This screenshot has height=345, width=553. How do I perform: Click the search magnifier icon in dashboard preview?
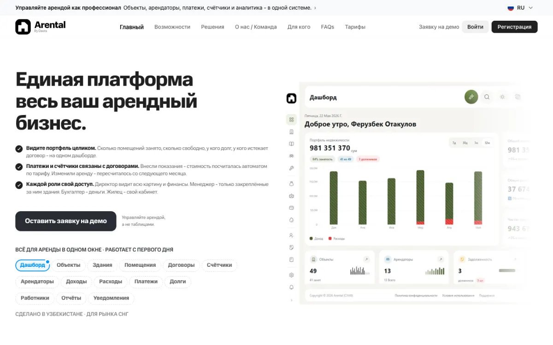pos(487,97)
